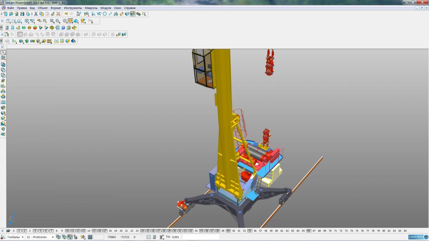
Task: Click the red hook block in the 3D view
Action: coord(270,62)
